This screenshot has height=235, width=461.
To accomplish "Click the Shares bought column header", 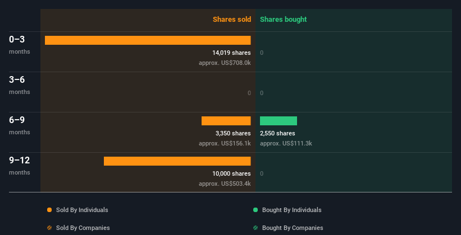I will [x=283, y=20].
